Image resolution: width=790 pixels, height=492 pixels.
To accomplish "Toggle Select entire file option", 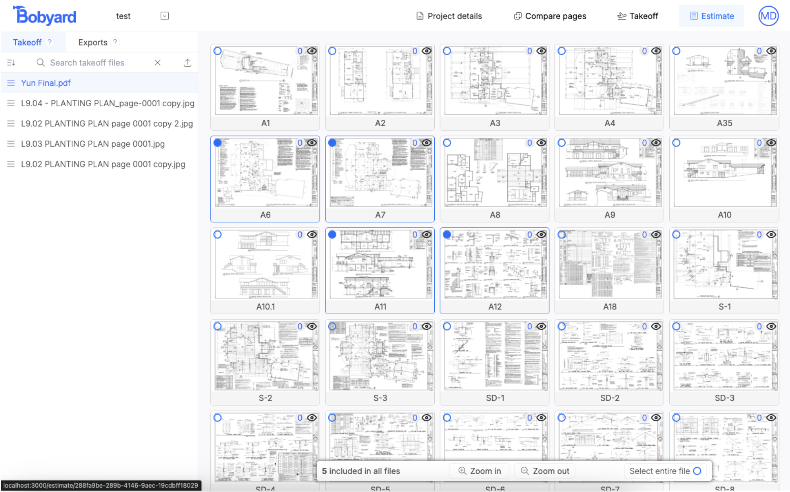I will tap(697, 471).
